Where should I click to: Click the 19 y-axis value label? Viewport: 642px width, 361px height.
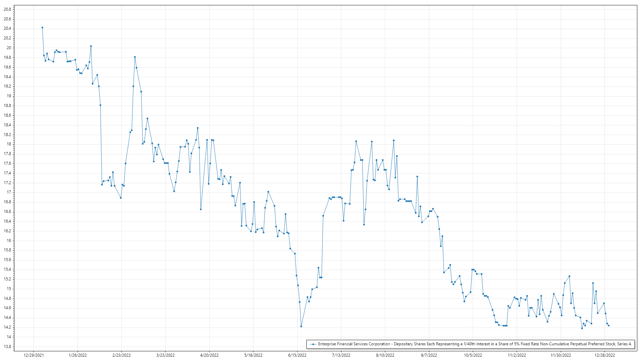point(9,96)
